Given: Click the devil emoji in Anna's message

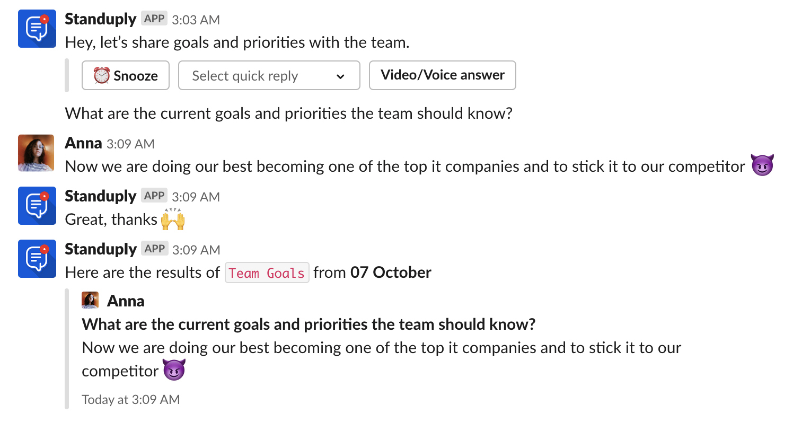Looking at the screenshot, I should coord(762,166).
